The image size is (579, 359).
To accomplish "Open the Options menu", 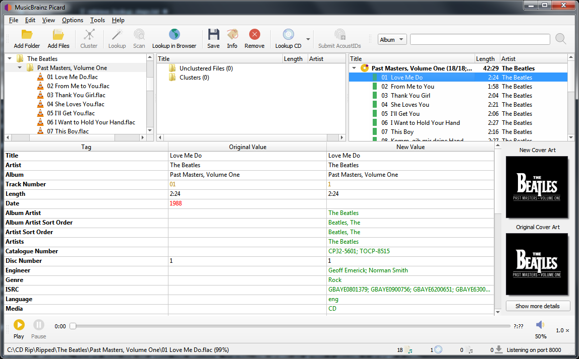I will coord(73,20).
